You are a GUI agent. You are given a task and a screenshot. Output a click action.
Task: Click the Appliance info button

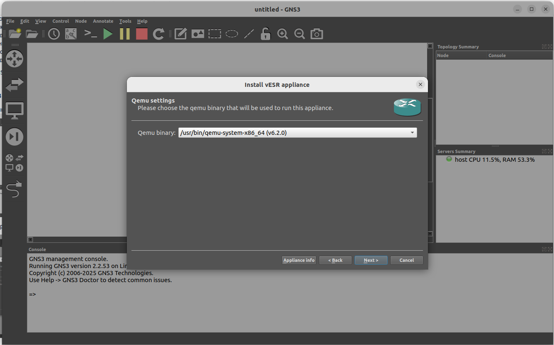[299, 260]
